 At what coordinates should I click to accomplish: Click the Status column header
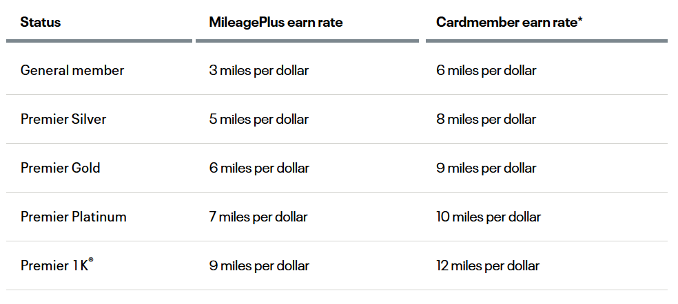(41, 22)
